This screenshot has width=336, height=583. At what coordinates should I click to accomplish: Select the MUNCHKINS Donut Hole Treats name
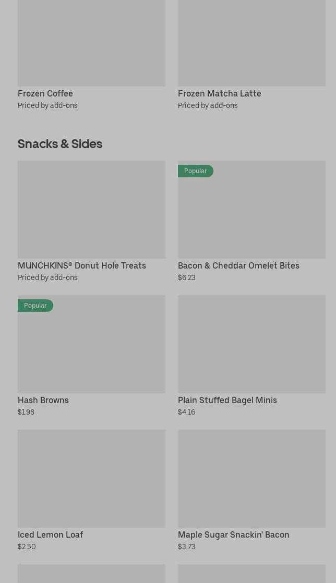pyautogui.click(x=82, y=266)
